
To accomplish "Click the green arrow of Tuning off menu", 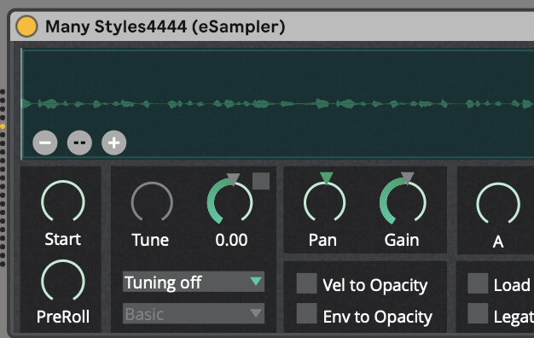I will coord(256,281).
